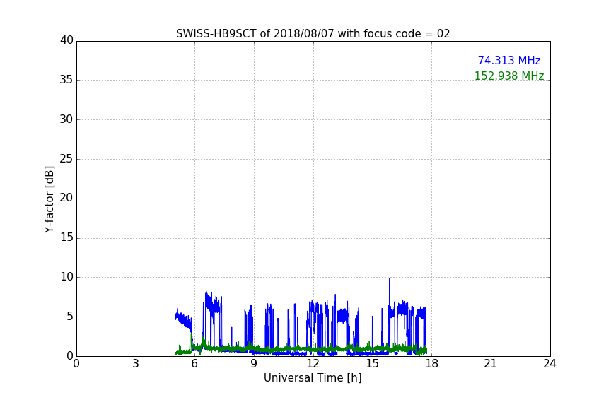Click the y-axis tick label '15'
Viewport: 611px width, 407px height.
tap(66, 237)
